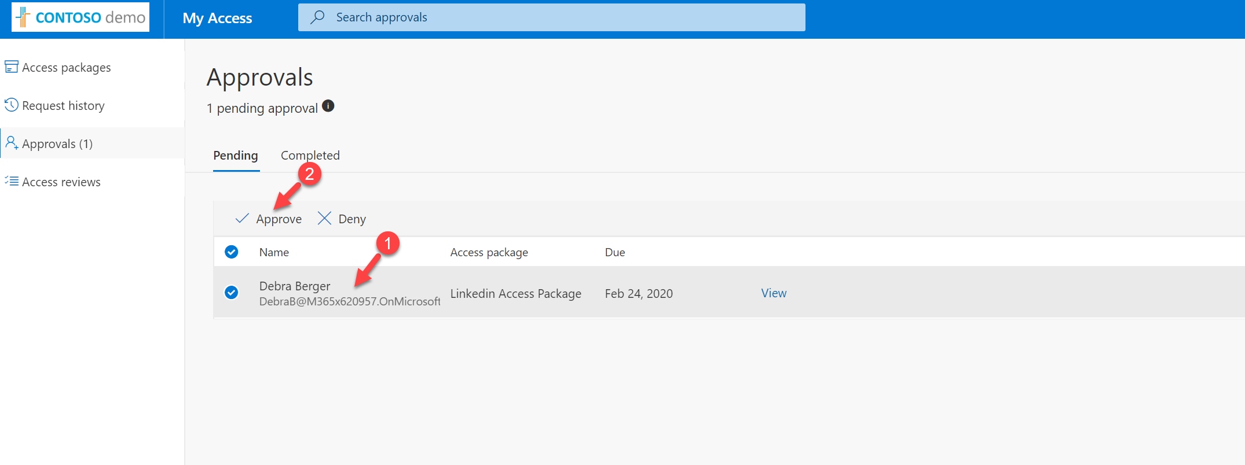Screen dimensions: 1245x465
Task: Switch to the Pending tab
Action: 236,156
